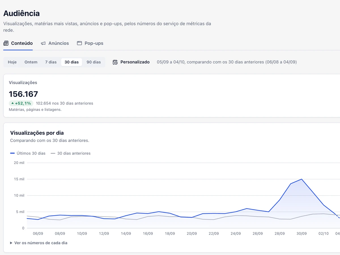
Task: Click the 10 mil y-axis label
Action: [19, 195]
